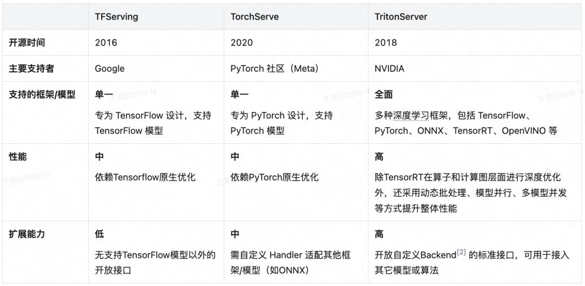Select the 支持的框架/模型 row label
The image size is (585, 286).
tap(42, 95)
